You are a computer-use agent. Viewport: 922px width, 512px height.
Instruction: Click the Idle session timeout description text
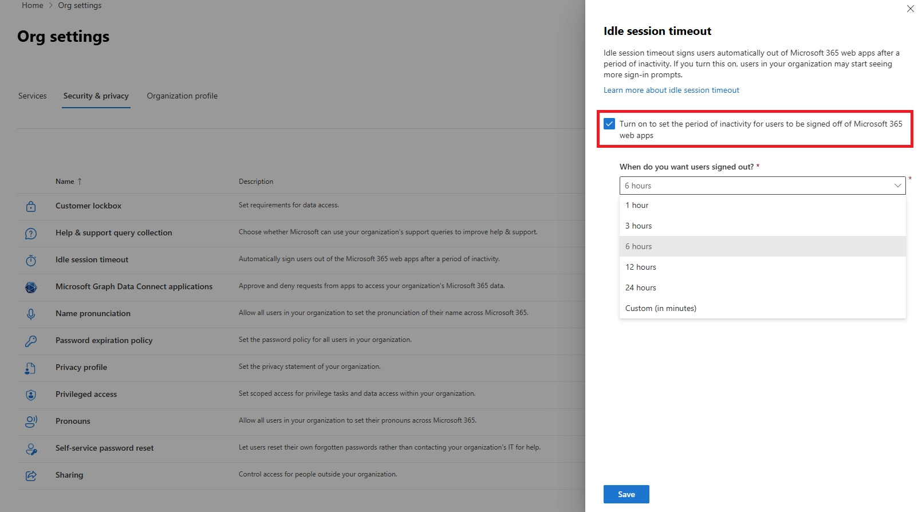pos(369,259)
